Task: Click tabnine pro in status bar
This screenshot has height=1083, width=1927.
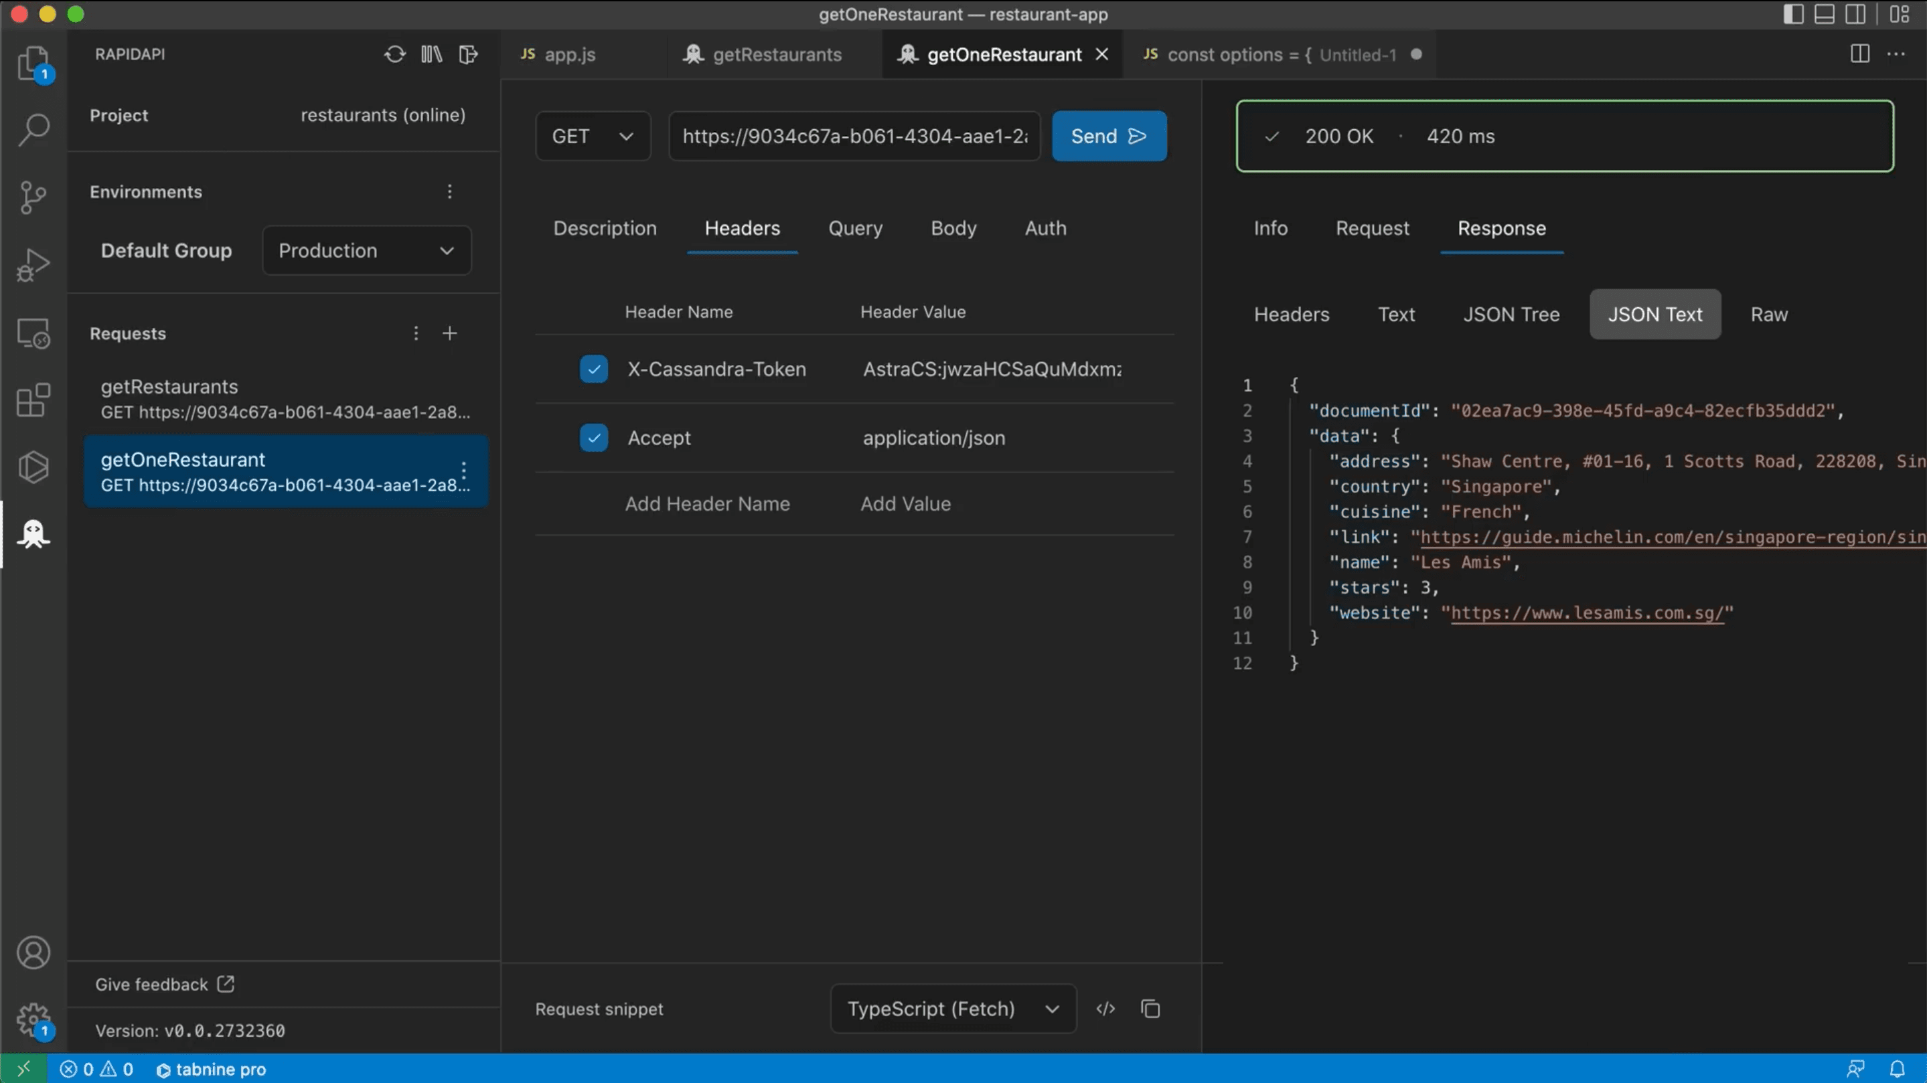Action: pyautogui.click(x=211, y=1069)
